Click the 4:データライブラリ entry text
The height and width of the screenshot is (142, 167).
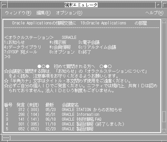tap(22, 47)
